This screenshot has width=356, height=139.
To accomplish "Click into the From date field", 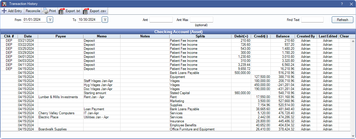I will point(34,20).
